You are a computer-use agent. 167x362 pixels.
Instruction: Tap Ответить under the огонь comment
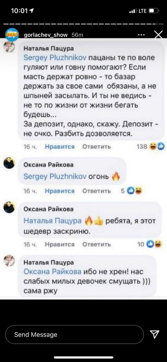96,191
